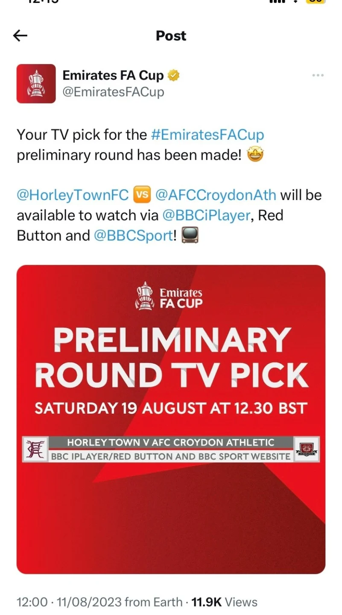Click the orange VS emoji
The height and width of the screenshot is (615, 342).
coord(142,195)
